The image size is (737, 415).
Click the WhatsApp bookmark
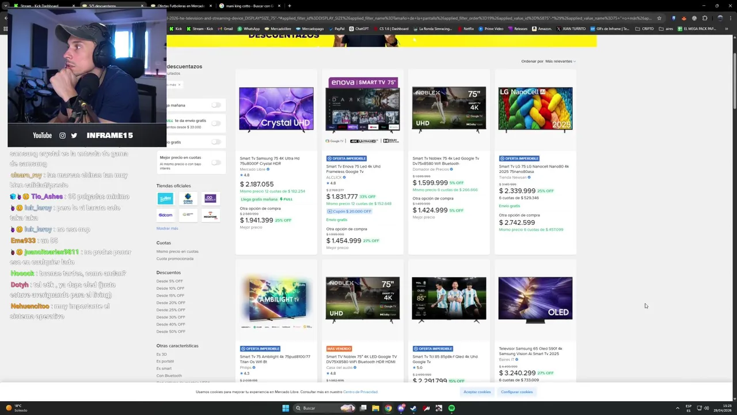[248, 29]
